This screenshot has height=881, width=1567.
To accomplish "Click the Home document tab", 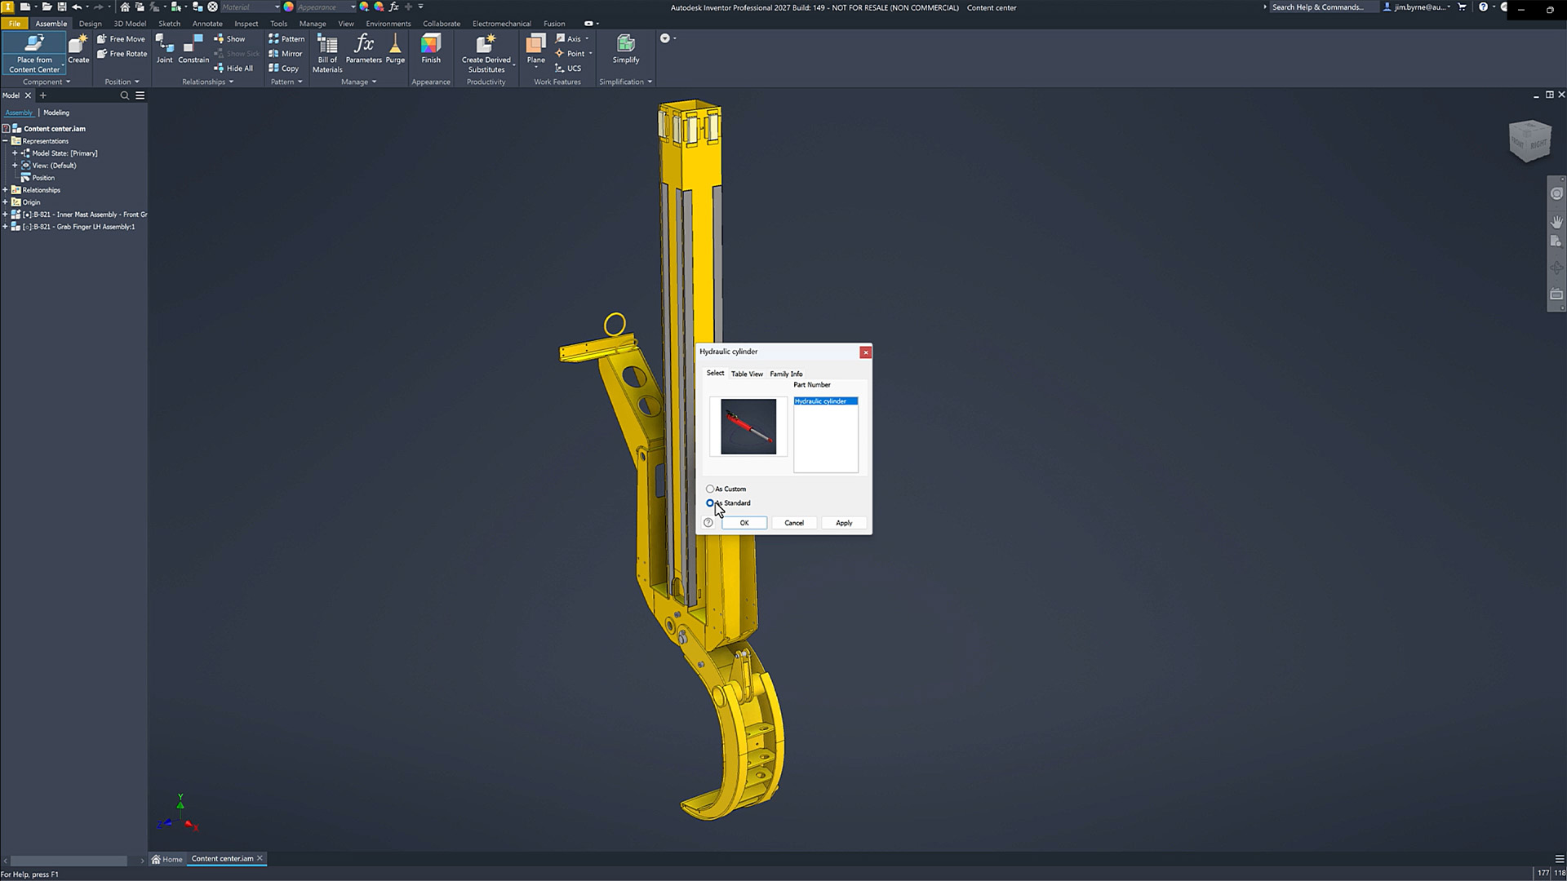I will (x=167, y=859).
